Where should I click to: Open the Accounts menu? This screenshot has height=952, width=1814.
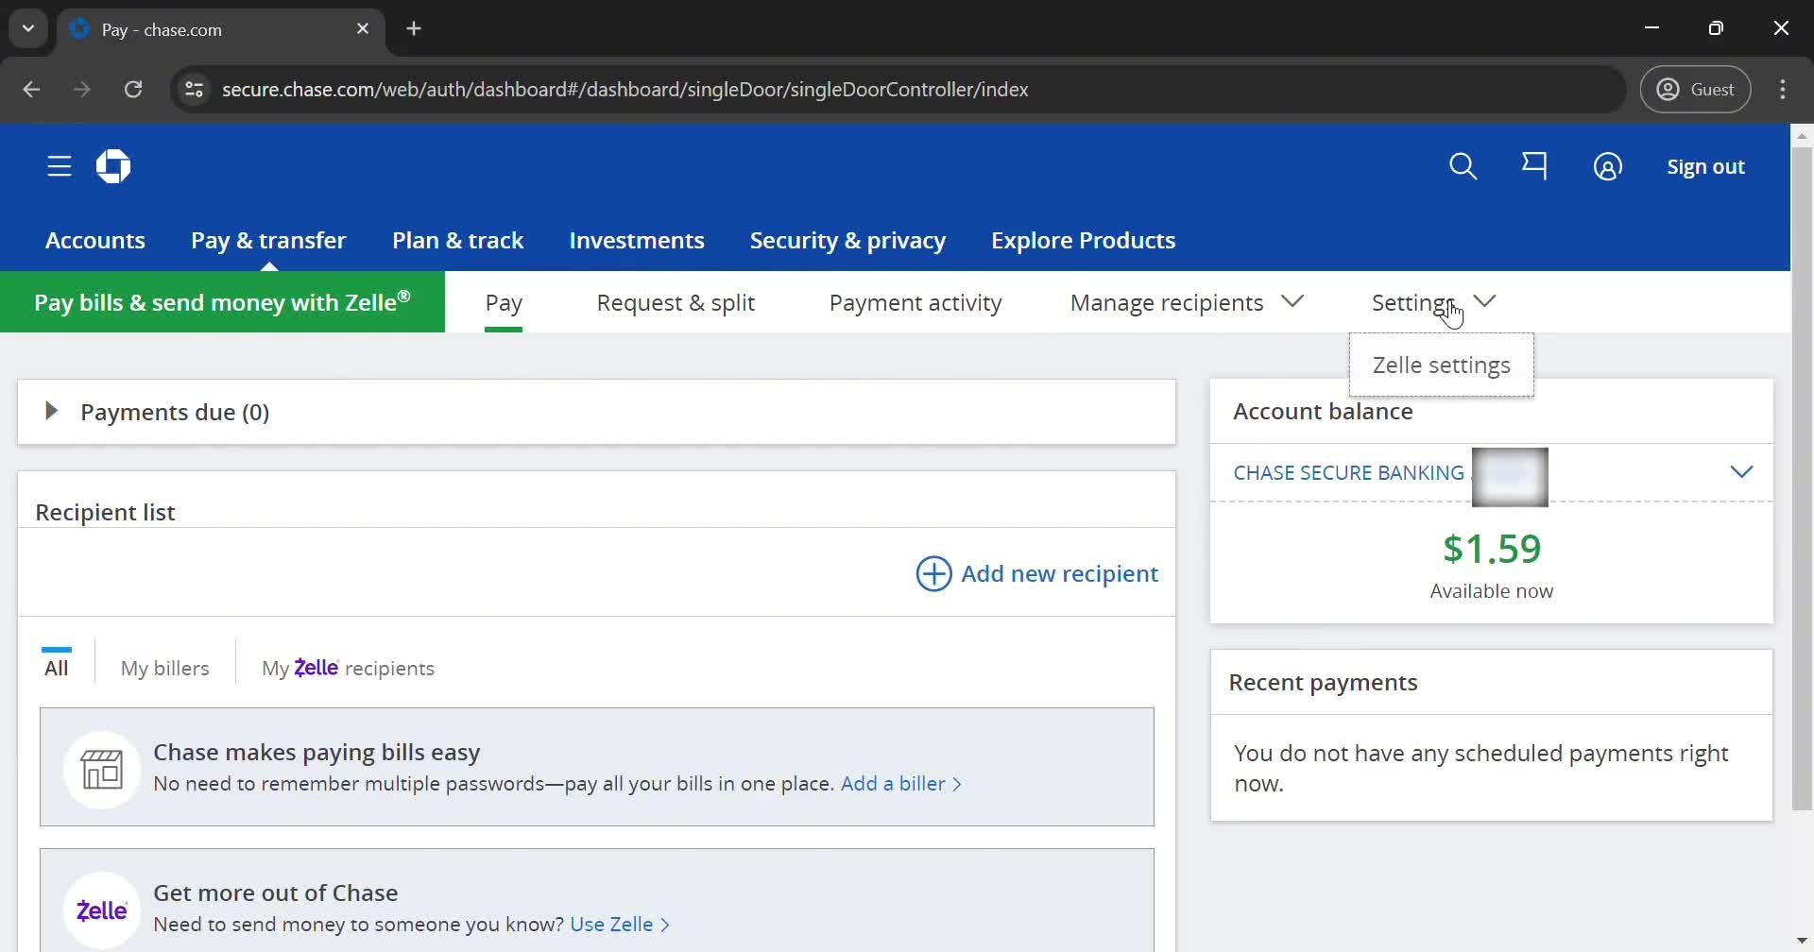point(95,240)
